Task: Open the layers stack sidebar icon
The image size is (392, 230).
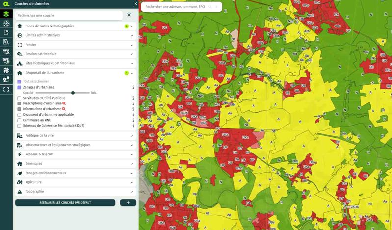Action: coord(6,14)
